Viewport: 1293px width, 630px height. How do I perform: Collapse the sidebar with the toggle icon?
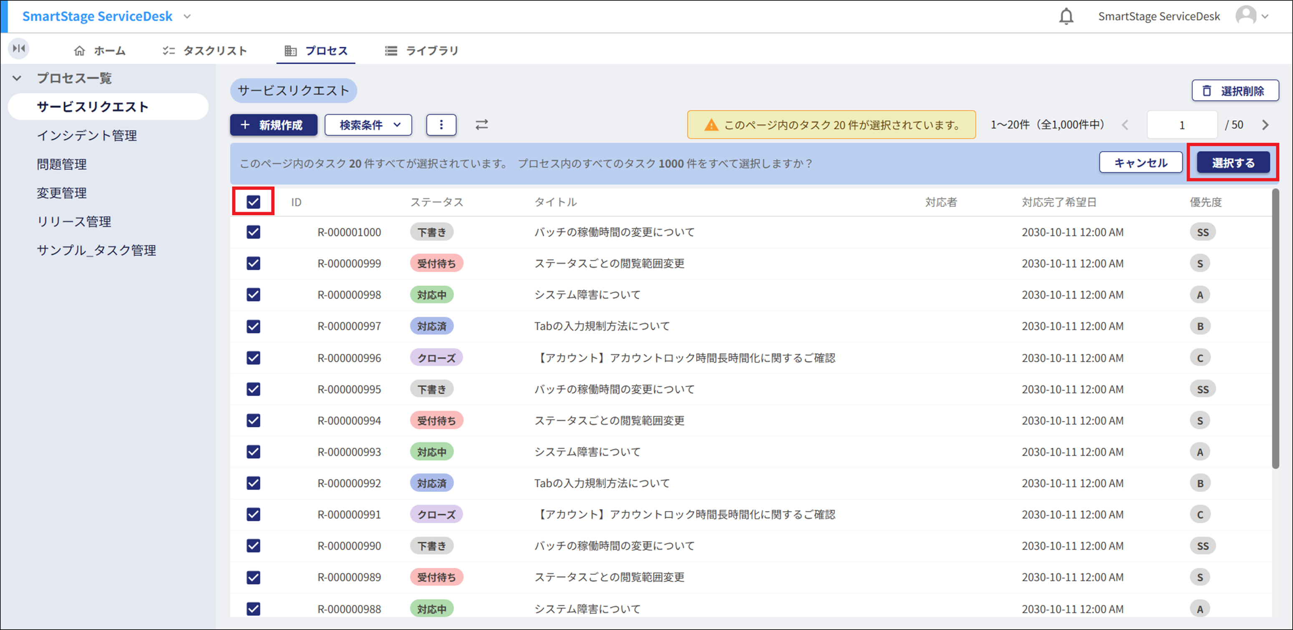coord(19,49)
